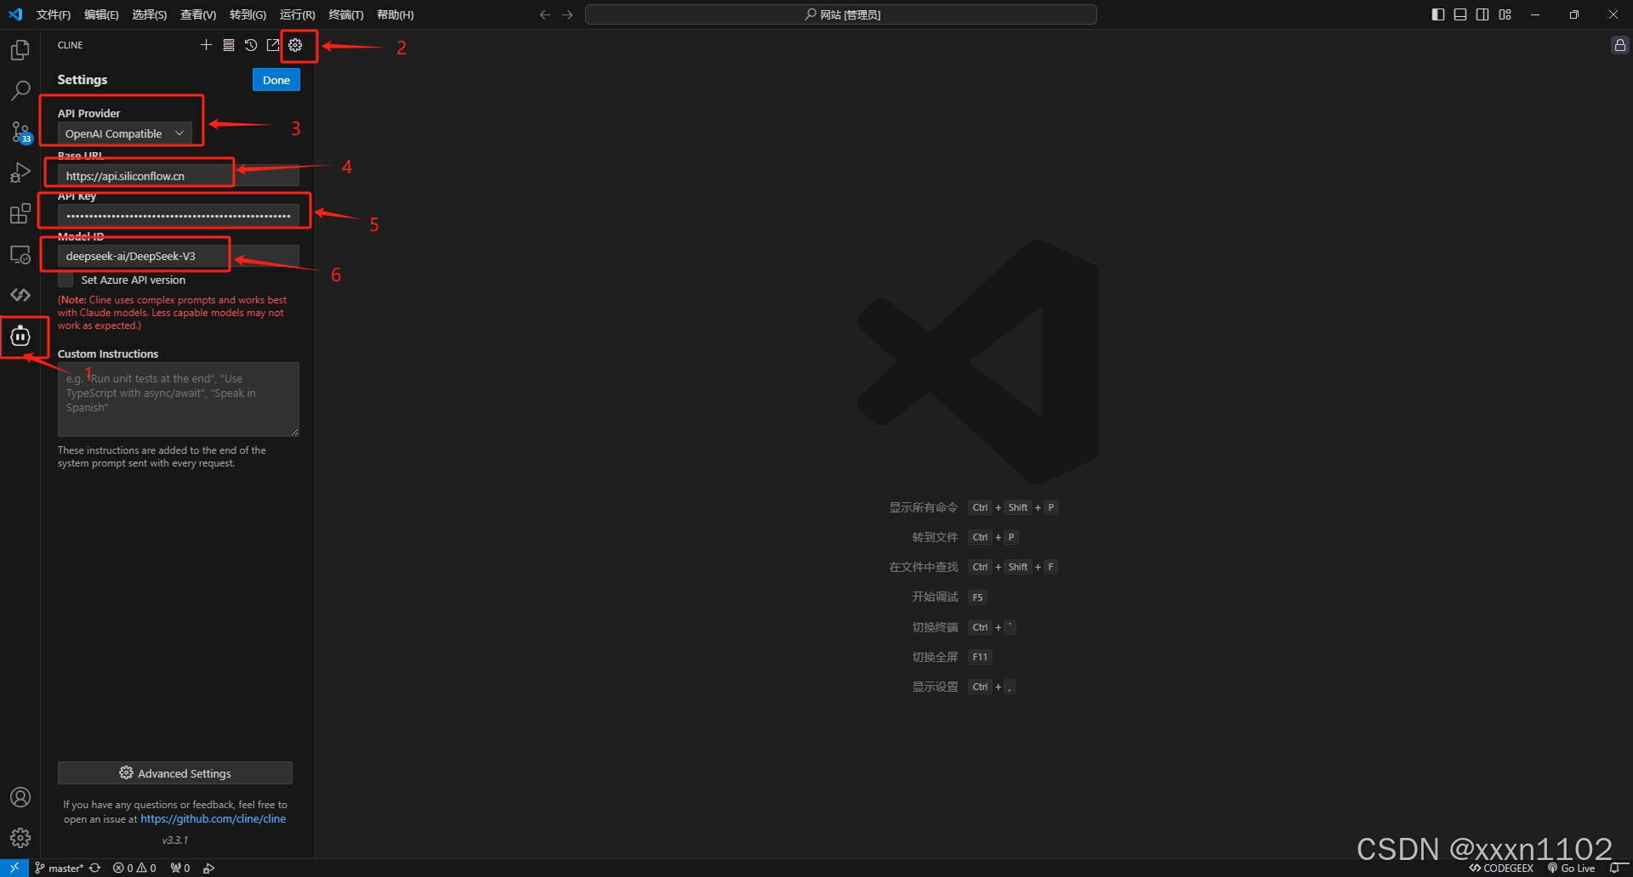Open remote window button in status bar
1633x877 pixels.
14,868
